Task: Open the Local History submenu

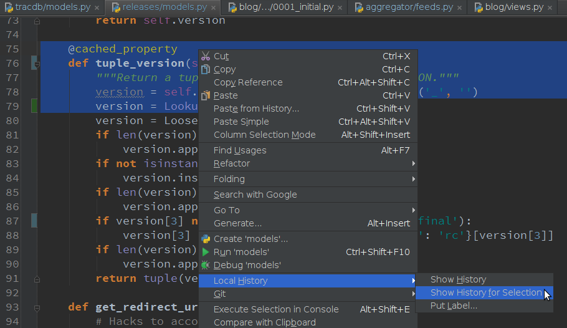Action: coord(308,281)
